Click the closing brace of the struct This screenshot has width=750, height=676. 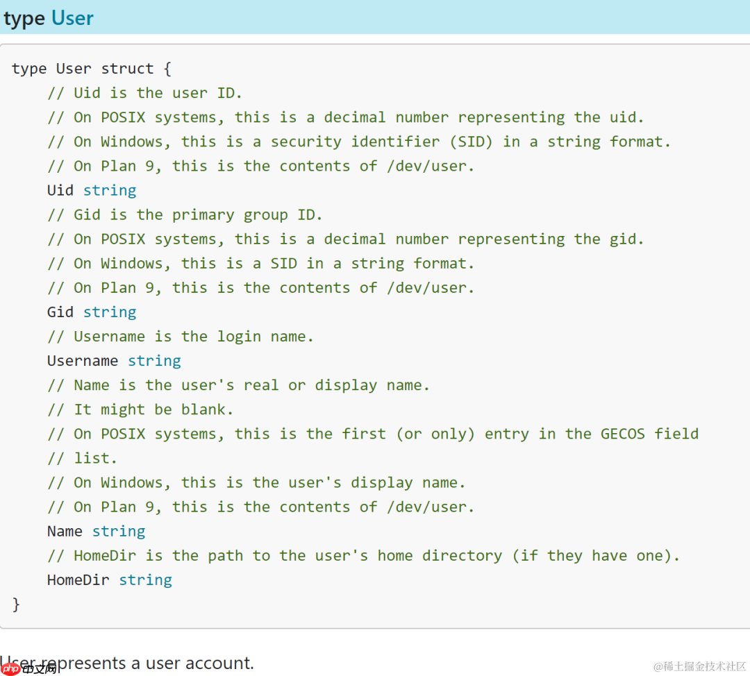[x=17, y=605]
